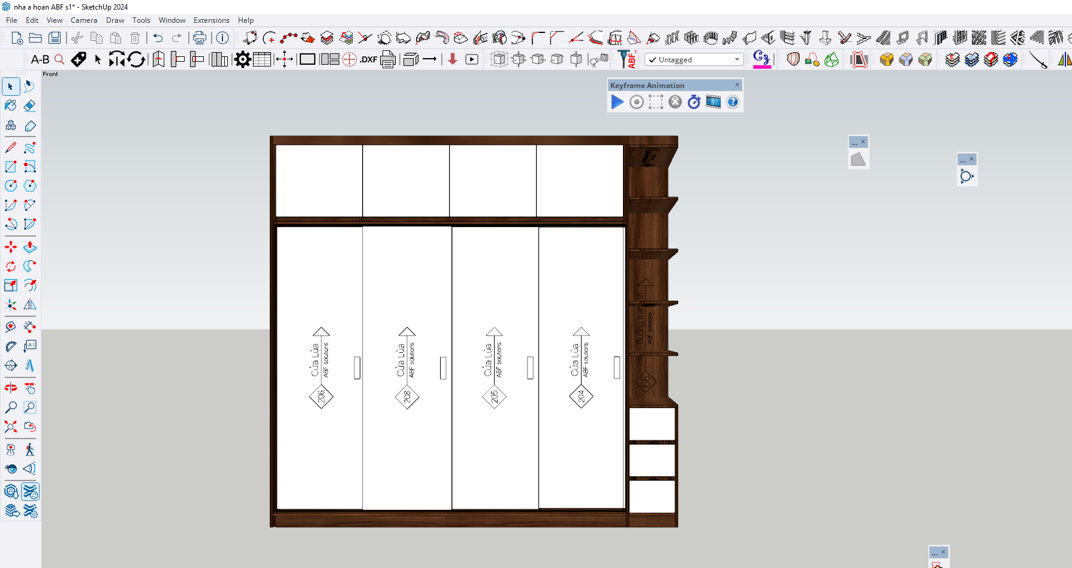1072x568 pixels.
Task: Open the Window menu
Action: 171,20
